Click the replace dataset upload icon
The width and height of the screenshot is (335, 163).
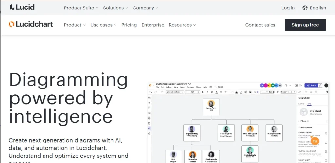(326, 143)
